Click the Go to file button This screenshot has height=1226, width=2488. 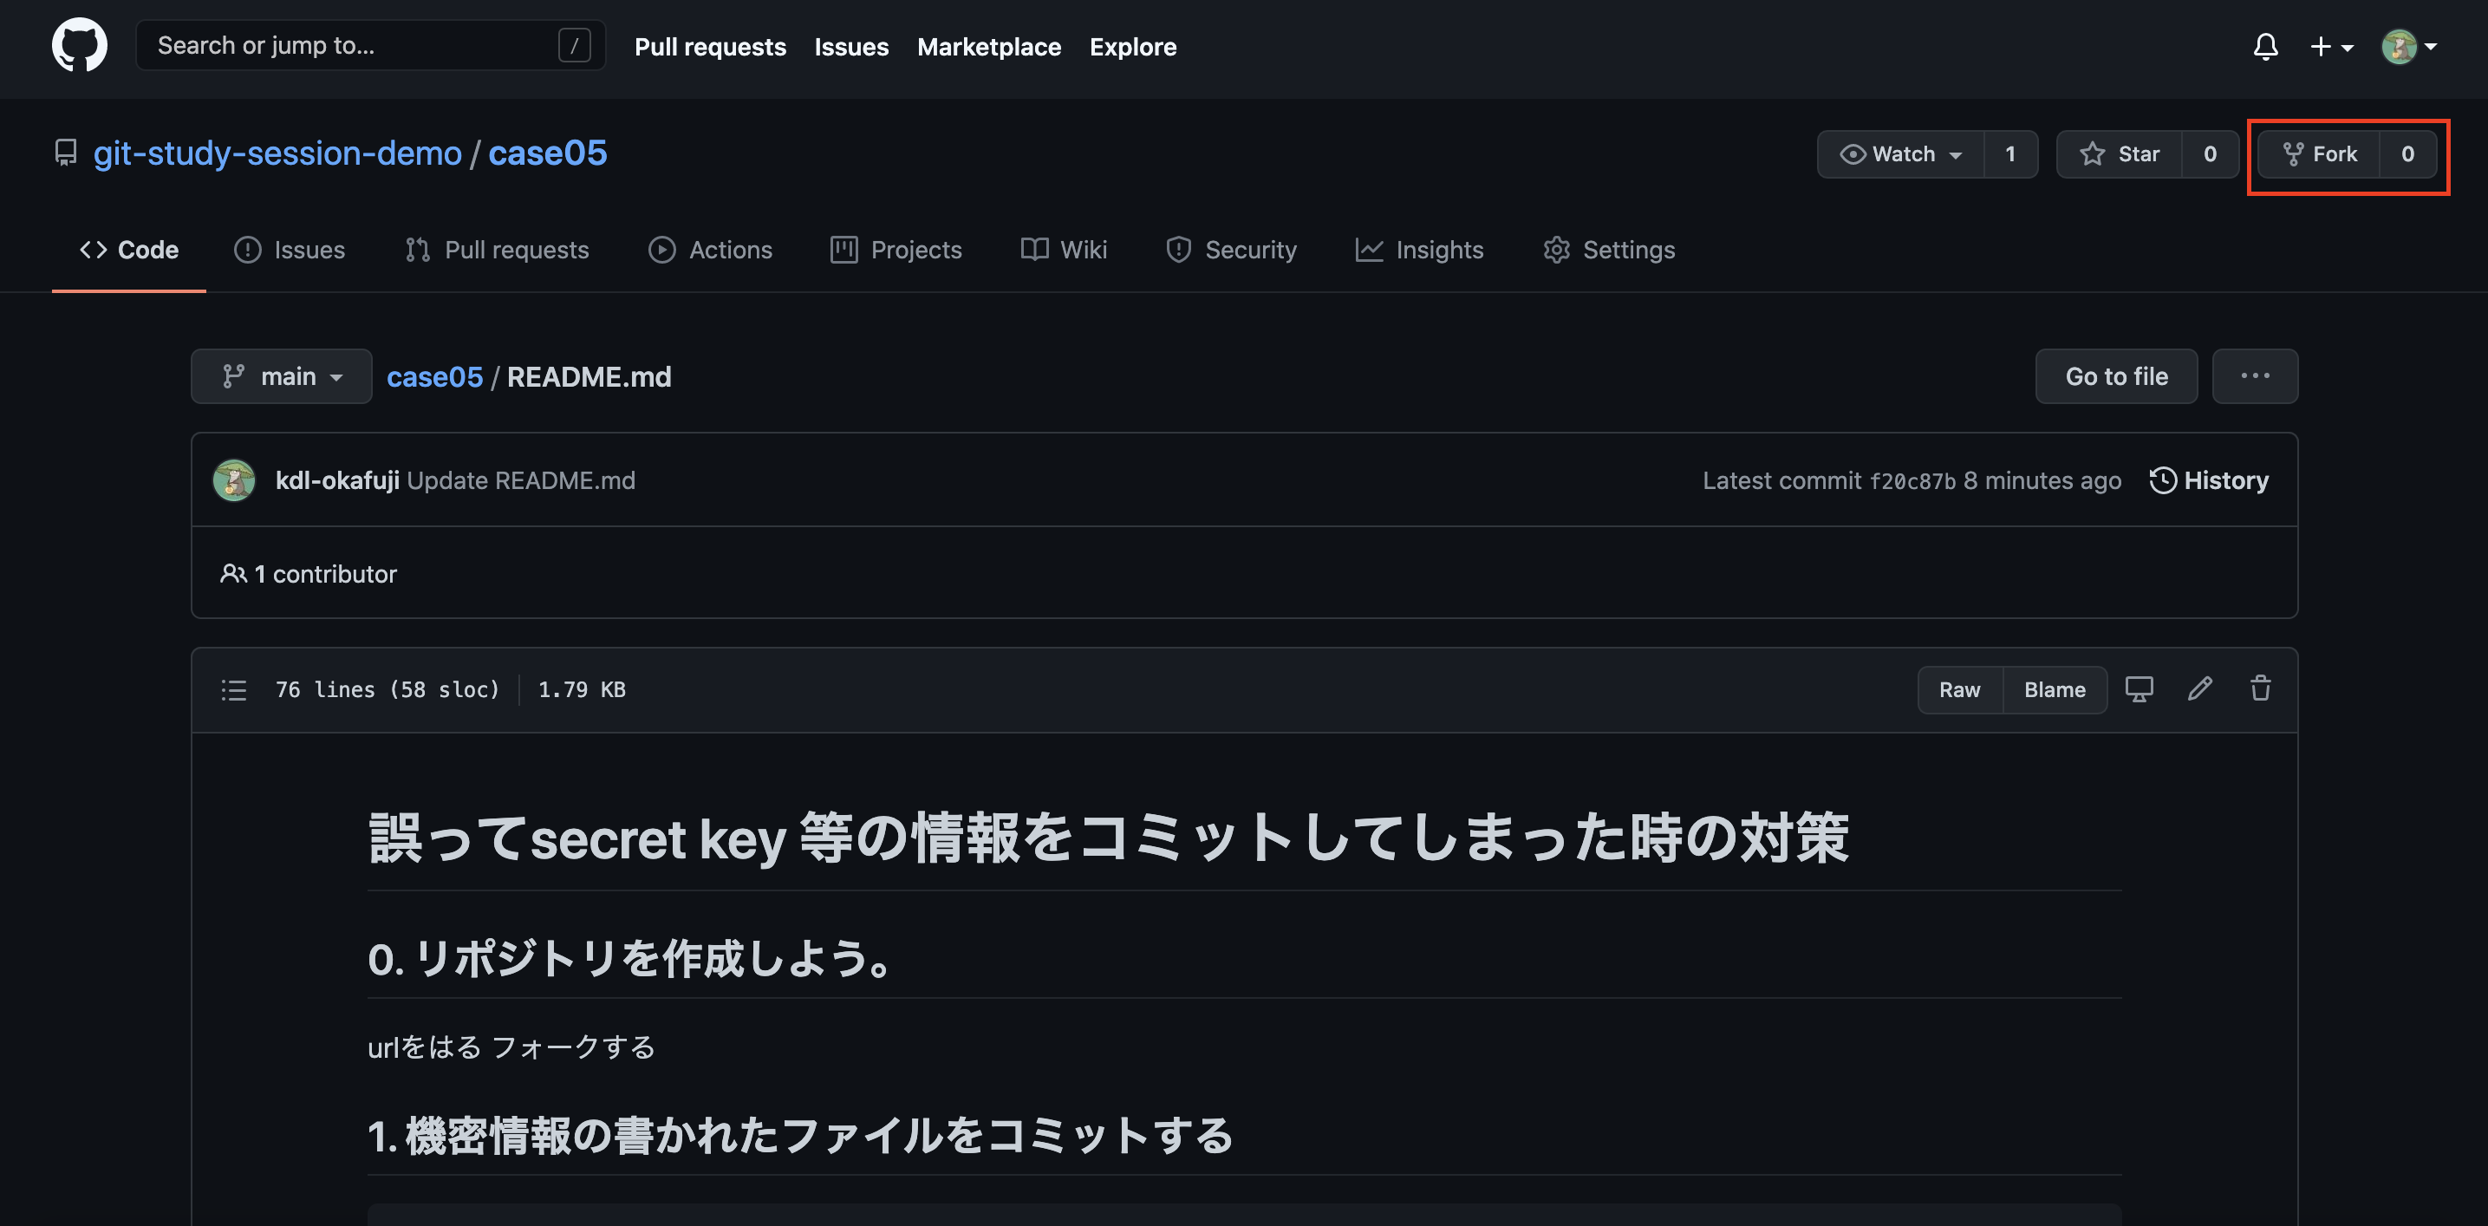click(2115, 375)
